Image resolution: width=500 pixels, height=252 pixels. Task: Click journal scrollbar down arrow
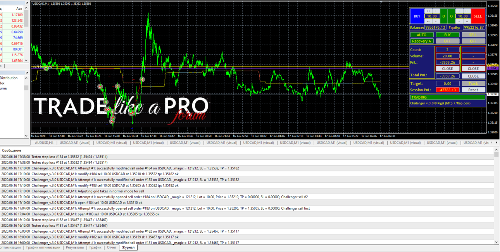tap(497, 242)
